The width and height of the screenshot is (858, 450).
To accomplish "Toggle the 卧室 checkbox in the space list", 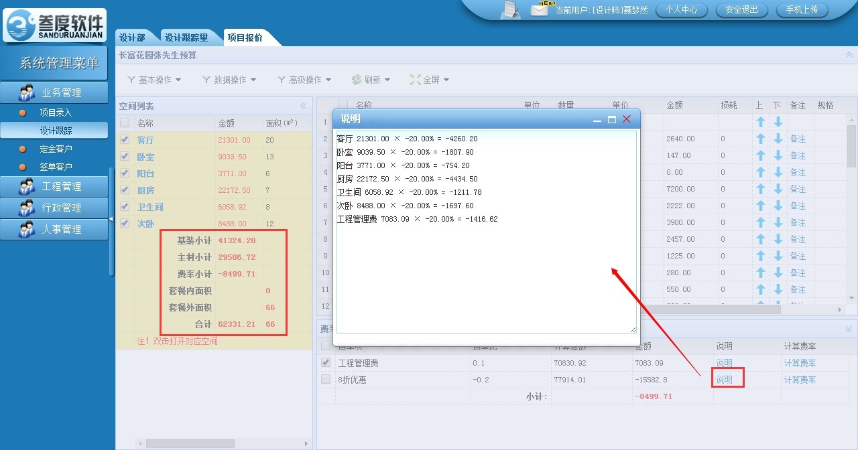I will [x=125, y=156].
